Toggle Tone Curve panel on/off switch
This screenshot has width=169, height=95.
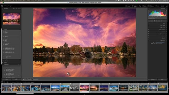point(148,25)
